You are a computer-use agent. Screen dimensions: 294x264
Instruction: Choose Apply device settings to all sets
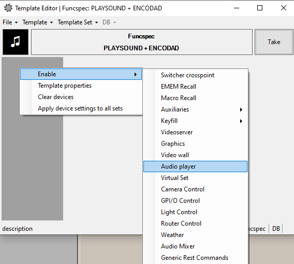tap(81, 108)
